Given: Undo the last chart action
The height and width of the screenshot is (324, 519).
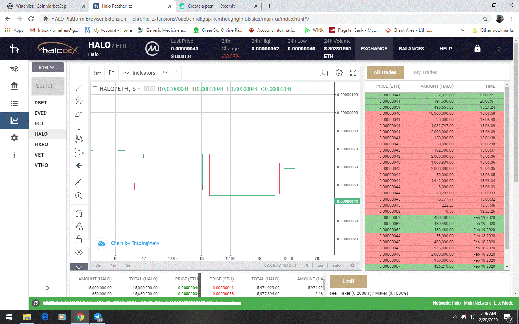Looking at the screenshot, I should coord(165,73).
